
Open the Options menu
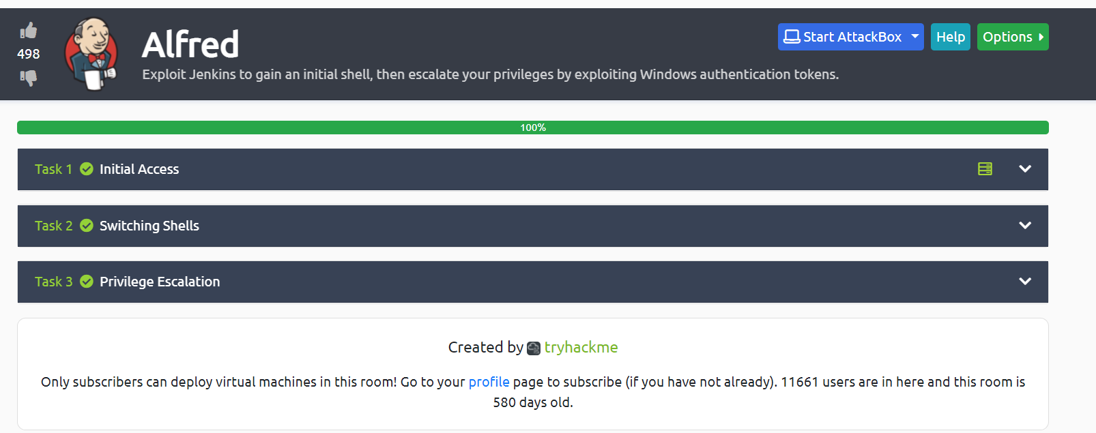pos(1013,36)
